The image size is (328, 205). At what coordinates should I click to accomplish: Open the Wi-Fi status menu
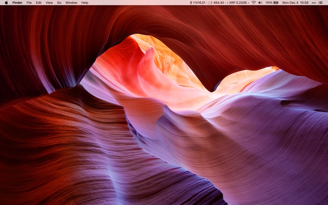(254, 3)
